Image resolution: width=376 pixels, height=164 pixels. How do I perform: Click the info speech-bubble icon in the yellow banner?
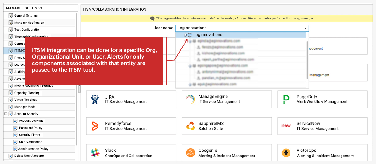pyautogui.click(x=152, y=18)
